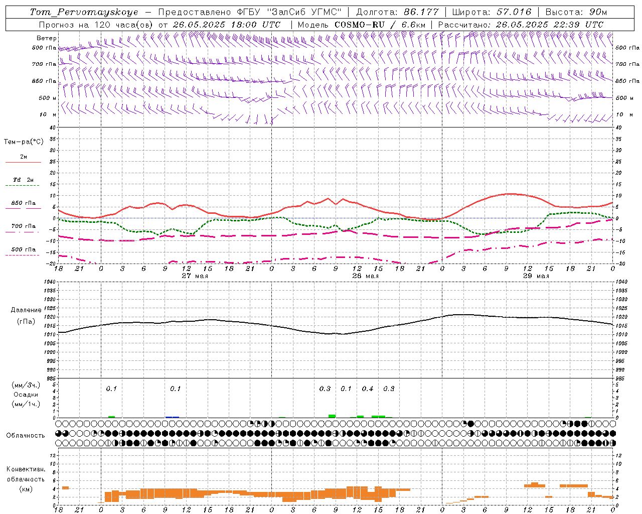
Task: Click the Давление pressure chart label
Action: point(26,310)
